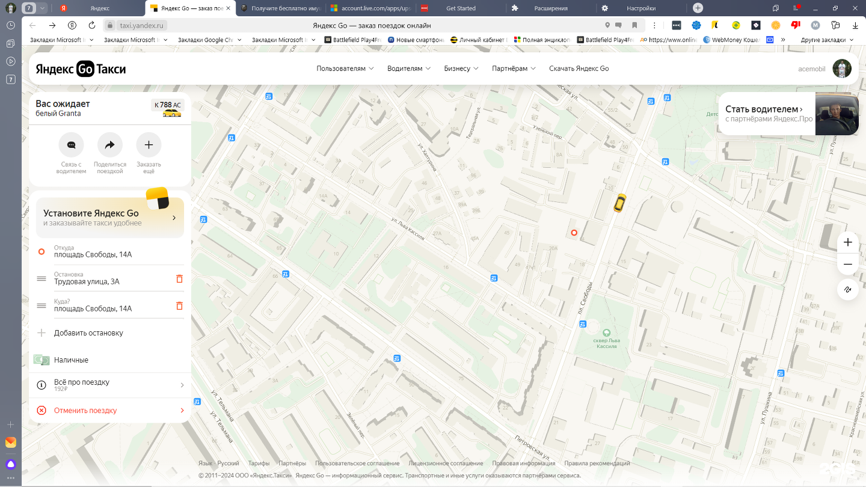Open Установите Яндекс Go banner

[110, 218]
